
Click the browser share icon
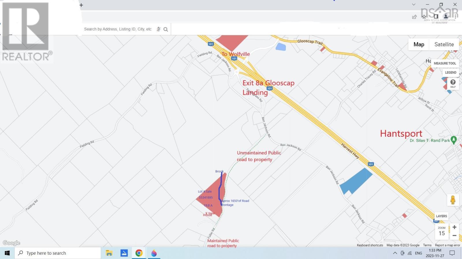(x=414, y=17)
